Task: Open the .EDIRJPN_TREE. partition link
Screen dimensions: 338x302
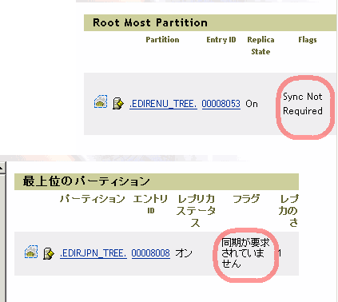Action: pos(93,253)
